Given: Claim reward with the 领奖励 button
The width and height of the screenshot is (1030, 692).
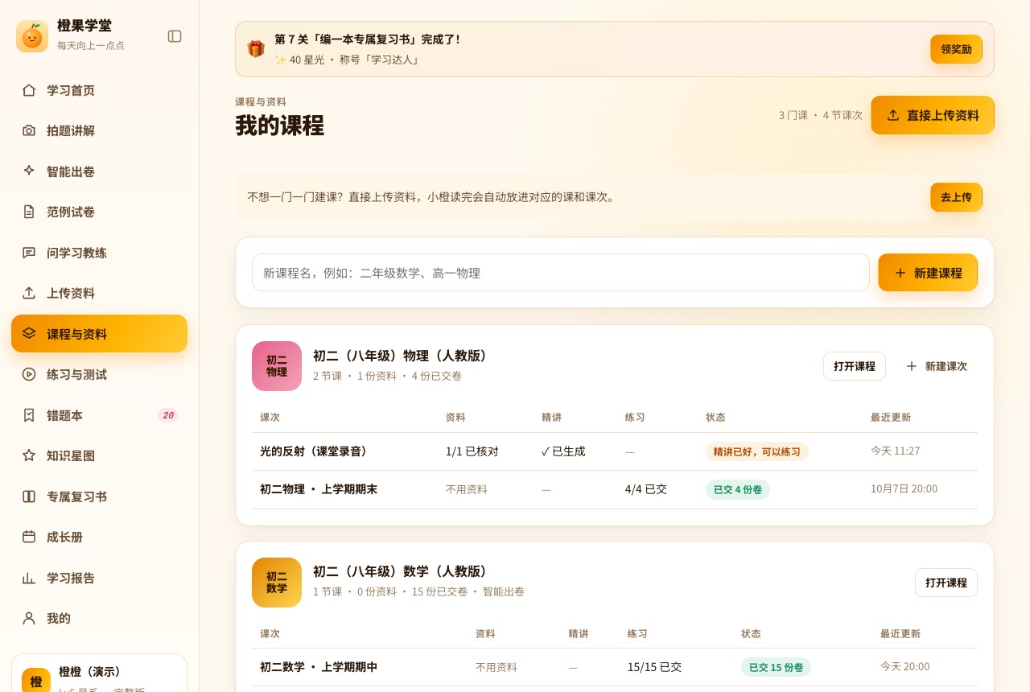Looking at the screenshot, I should tap(956, 49).
